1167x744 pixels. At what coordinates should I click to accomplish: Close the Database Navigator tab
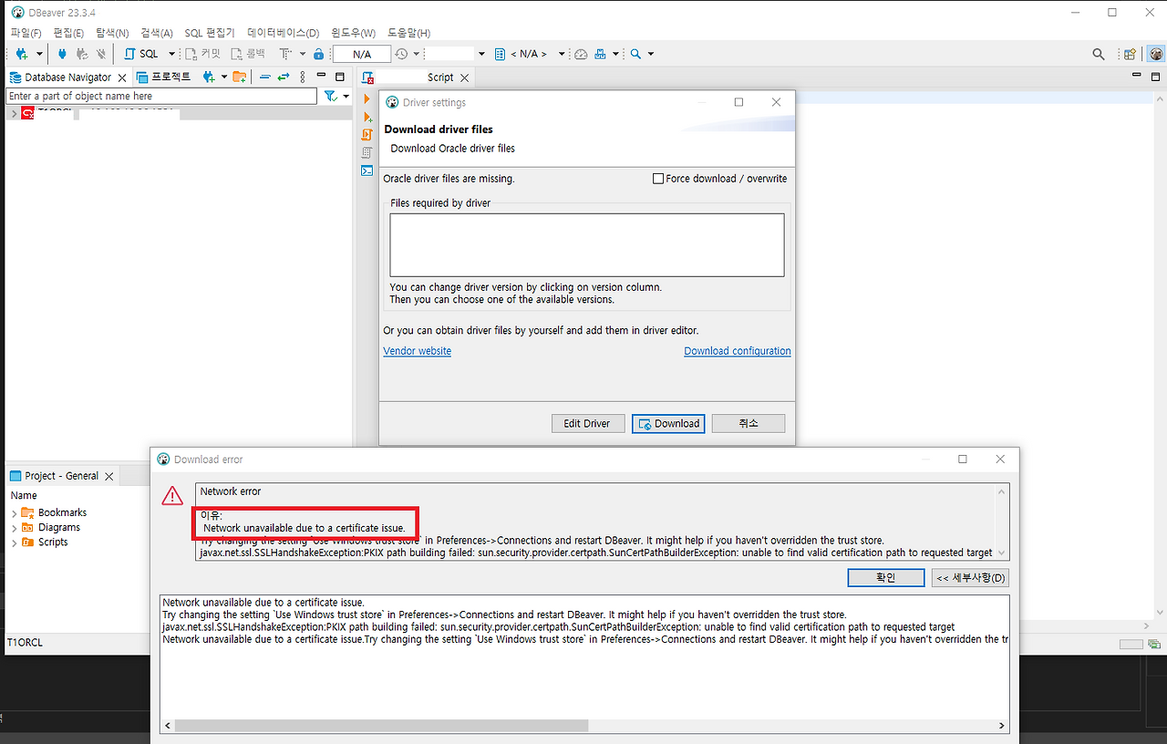122,78
